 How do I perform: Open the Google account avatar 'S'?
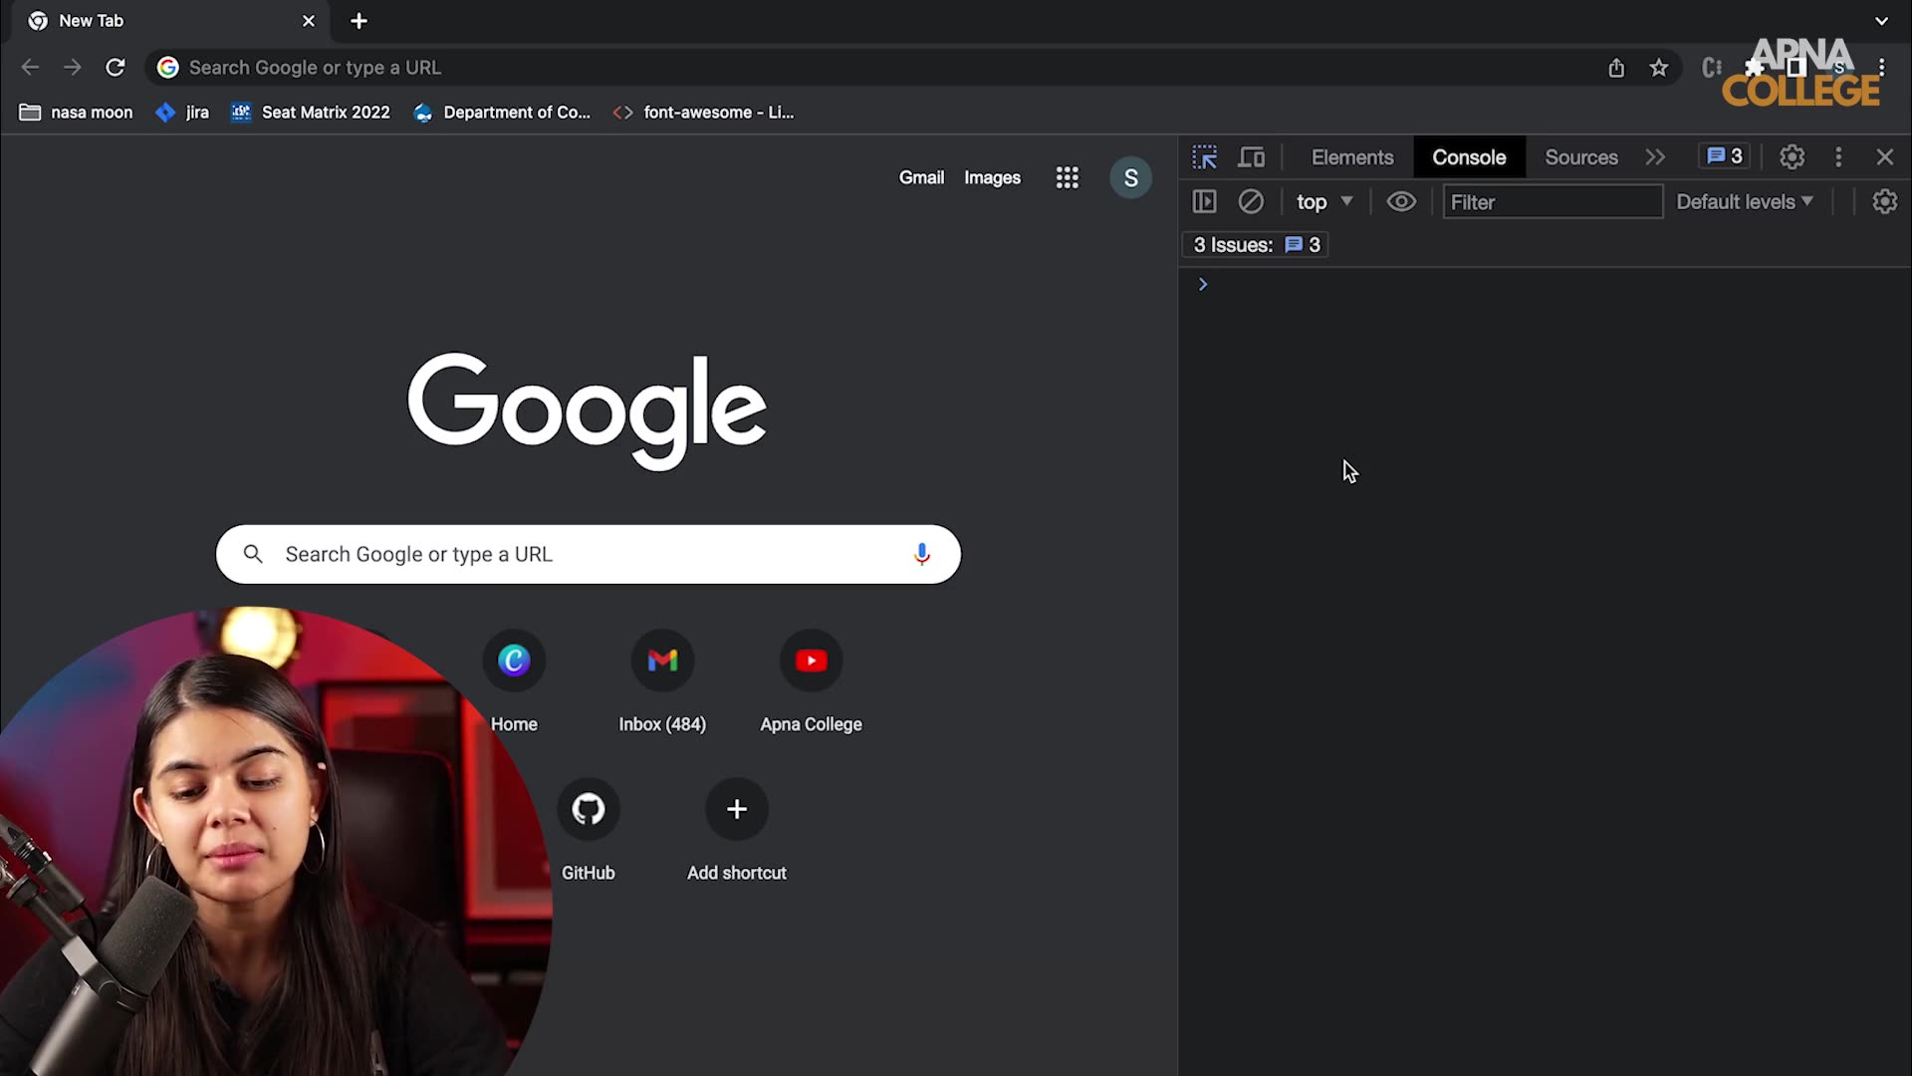click(x=1130, y=177)
